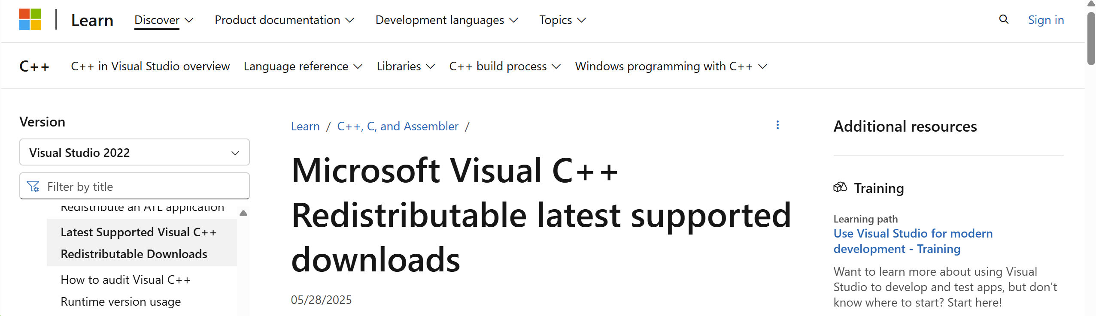The image size is (1096, 316).
Task: Go to the Learn breadcrumb link
Action: 305,126
